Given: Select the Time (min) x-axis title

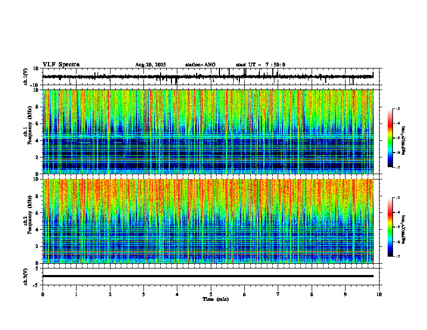Looking at the screenshot, I should [x=216, y=299].
